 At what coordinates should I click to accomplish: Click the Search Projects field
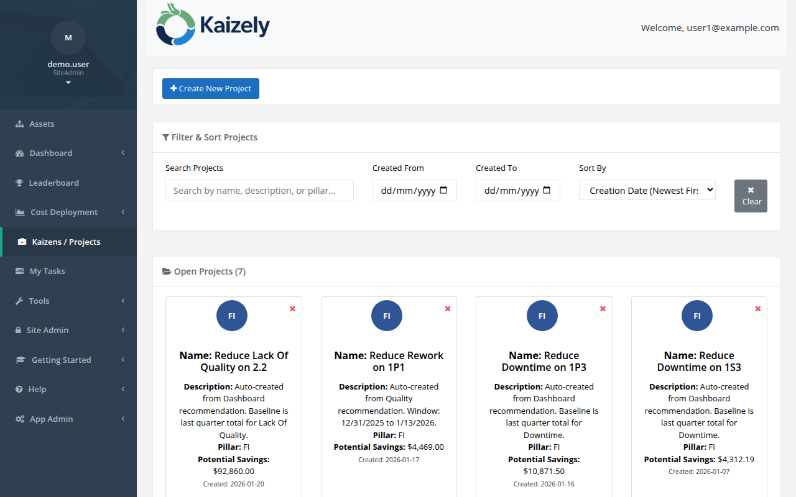(259, 190)
